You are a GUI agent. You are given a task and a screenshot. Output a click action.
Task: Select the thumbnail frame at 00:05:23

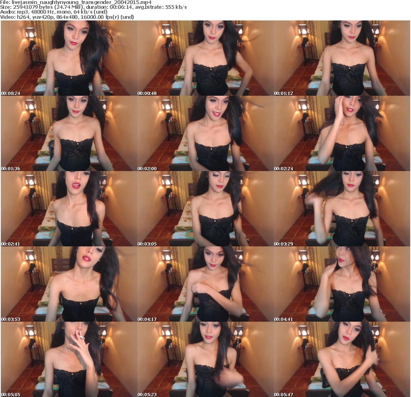coord(205,360)
